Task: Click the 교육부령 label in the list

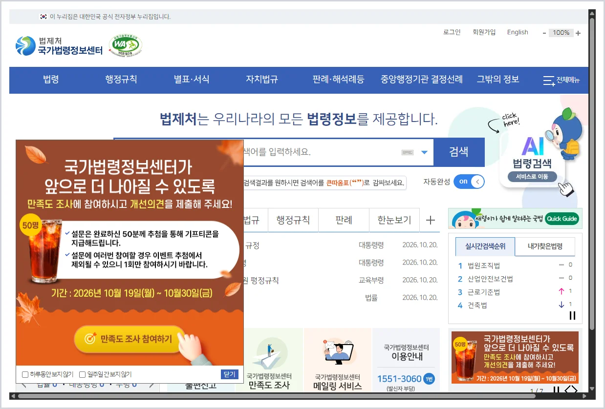Action: coord(371,280)
